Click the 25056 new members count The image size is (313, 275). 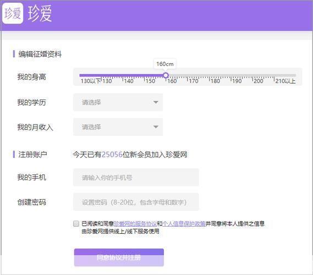click(x=112, y=155)
